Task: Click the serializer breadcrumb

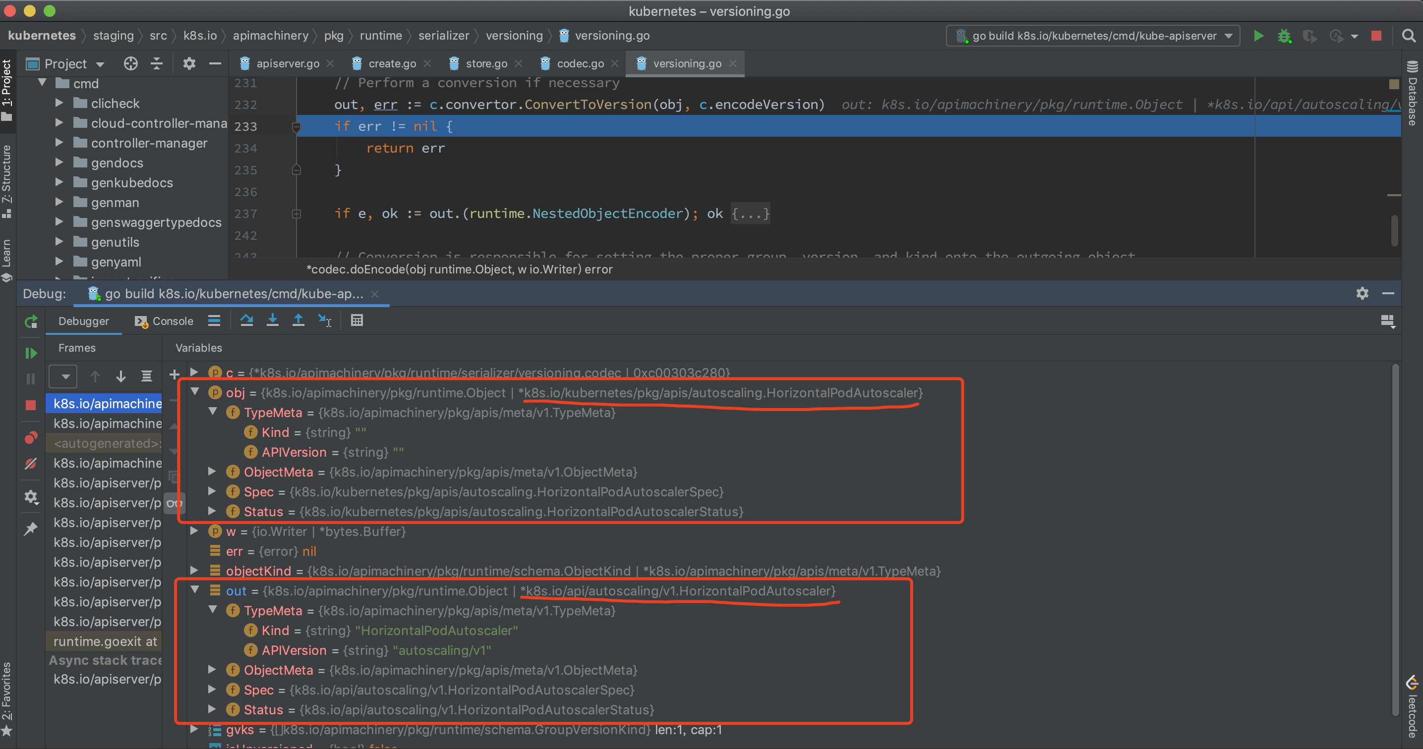Action: [x=443, y=36]
